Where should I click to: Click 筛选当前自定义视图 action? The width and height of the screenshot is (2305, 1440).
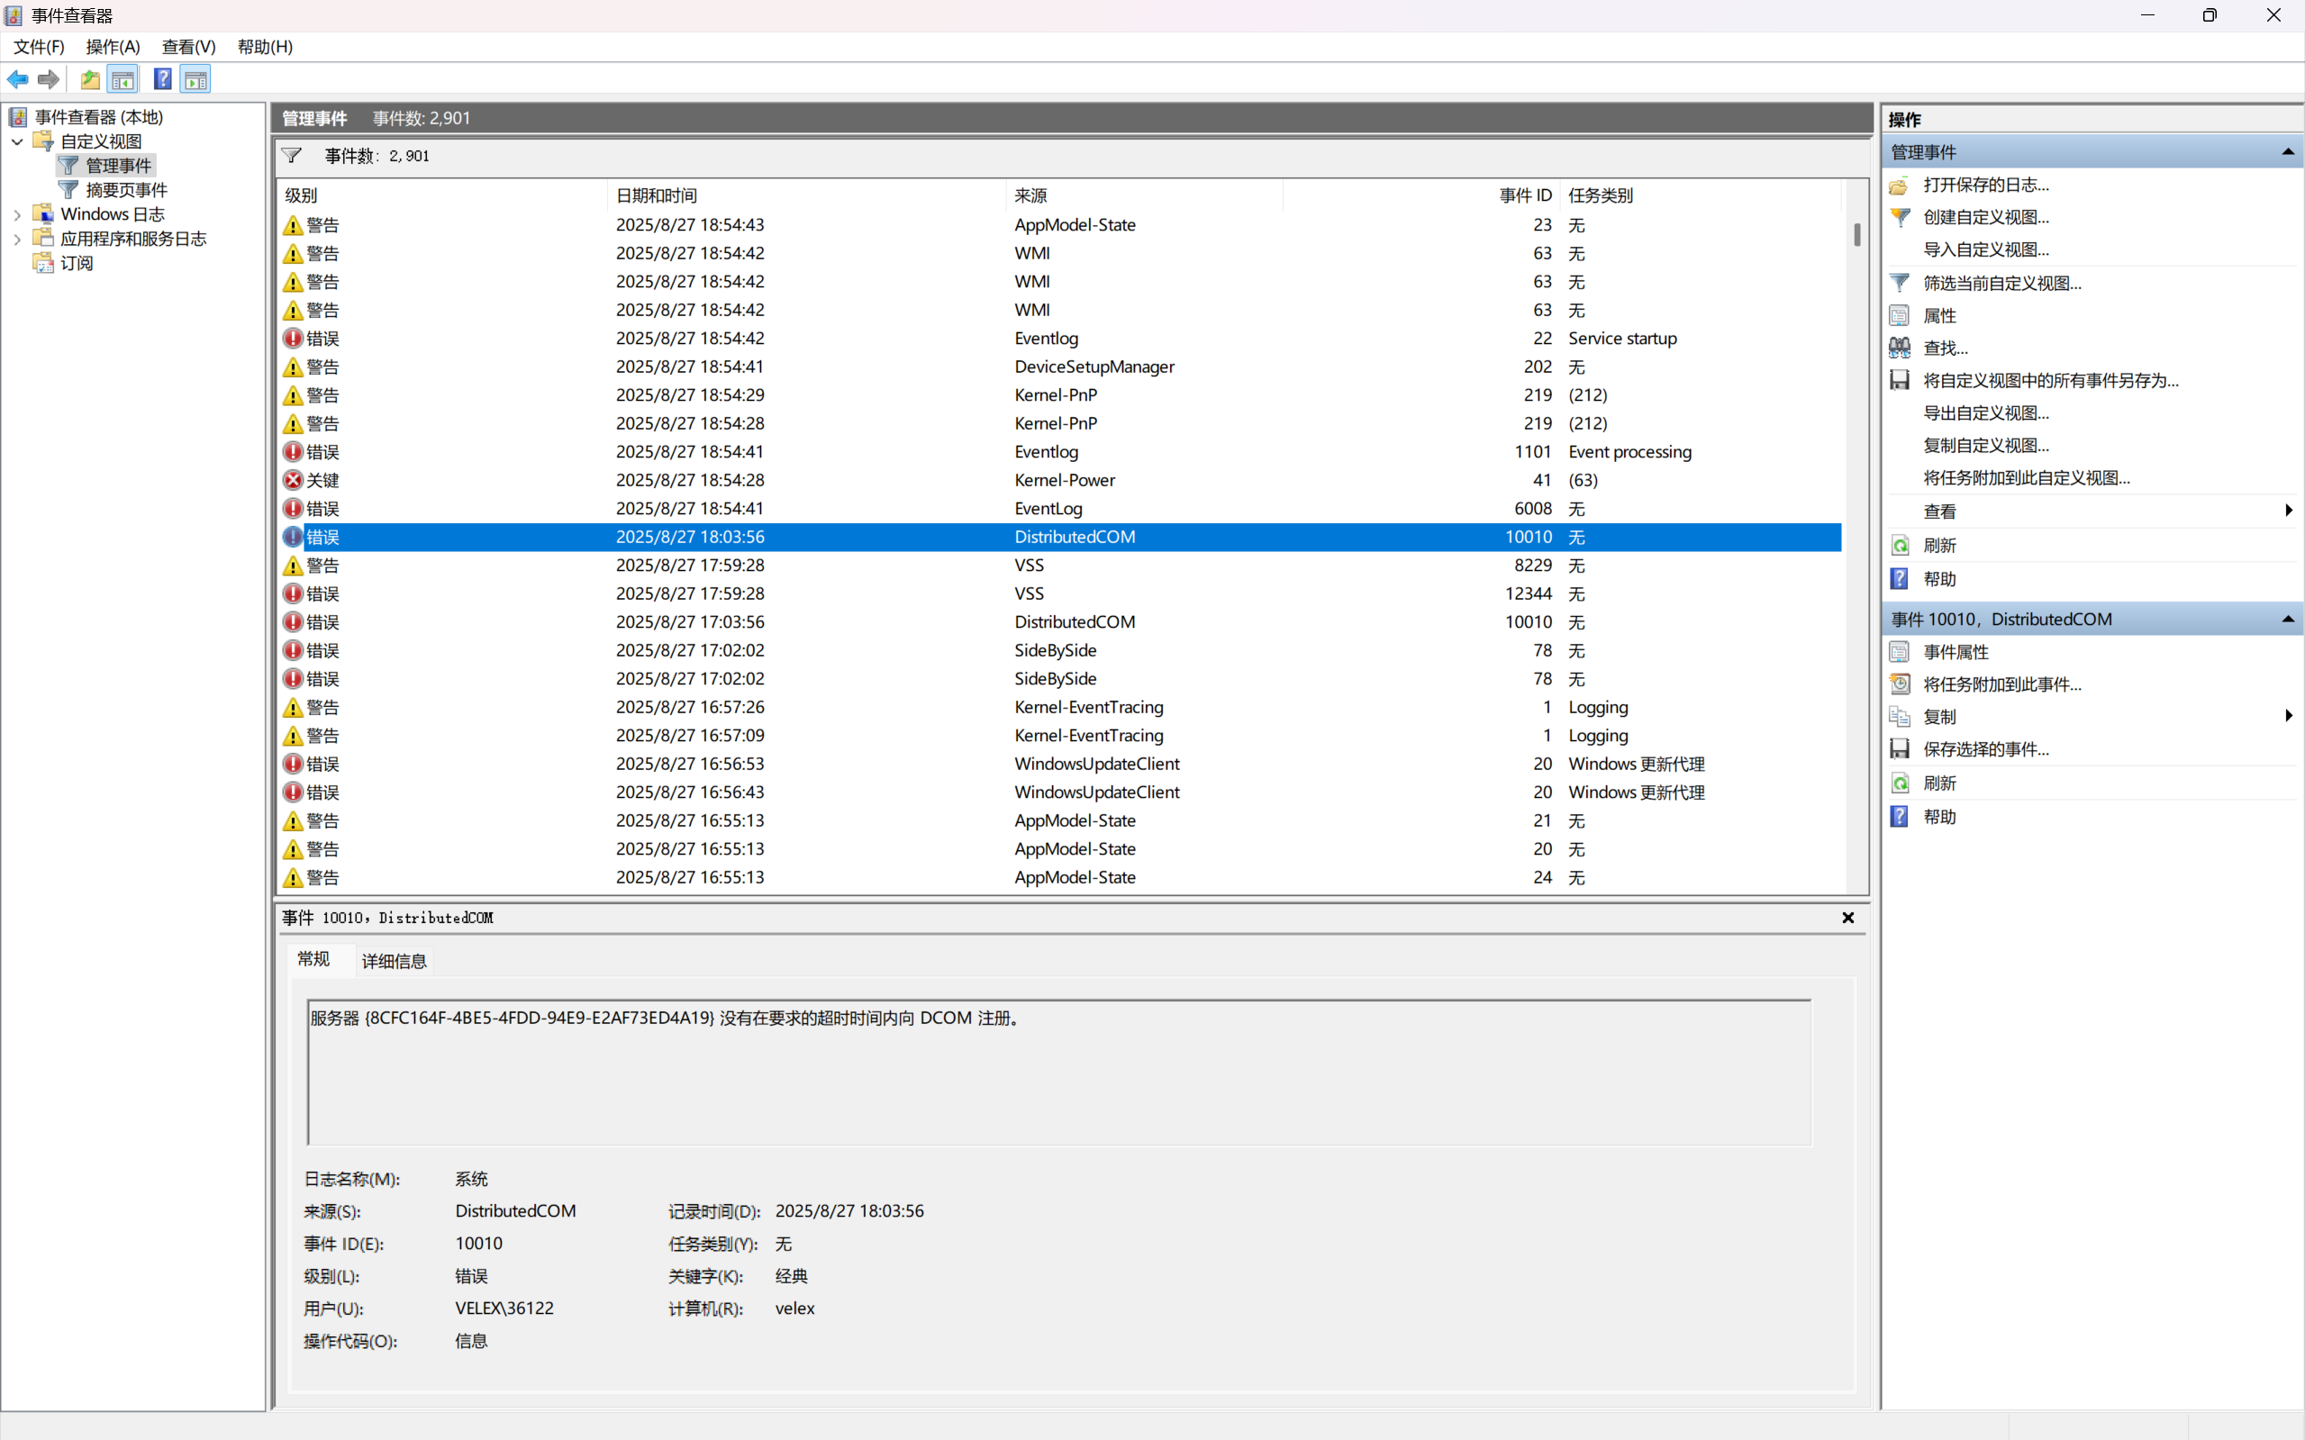2001,283
